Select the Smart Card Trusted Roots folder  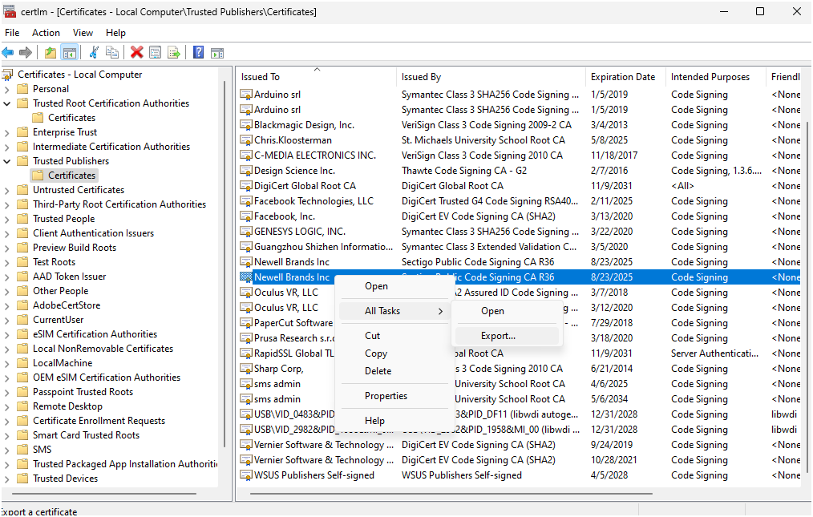point(86,435)
